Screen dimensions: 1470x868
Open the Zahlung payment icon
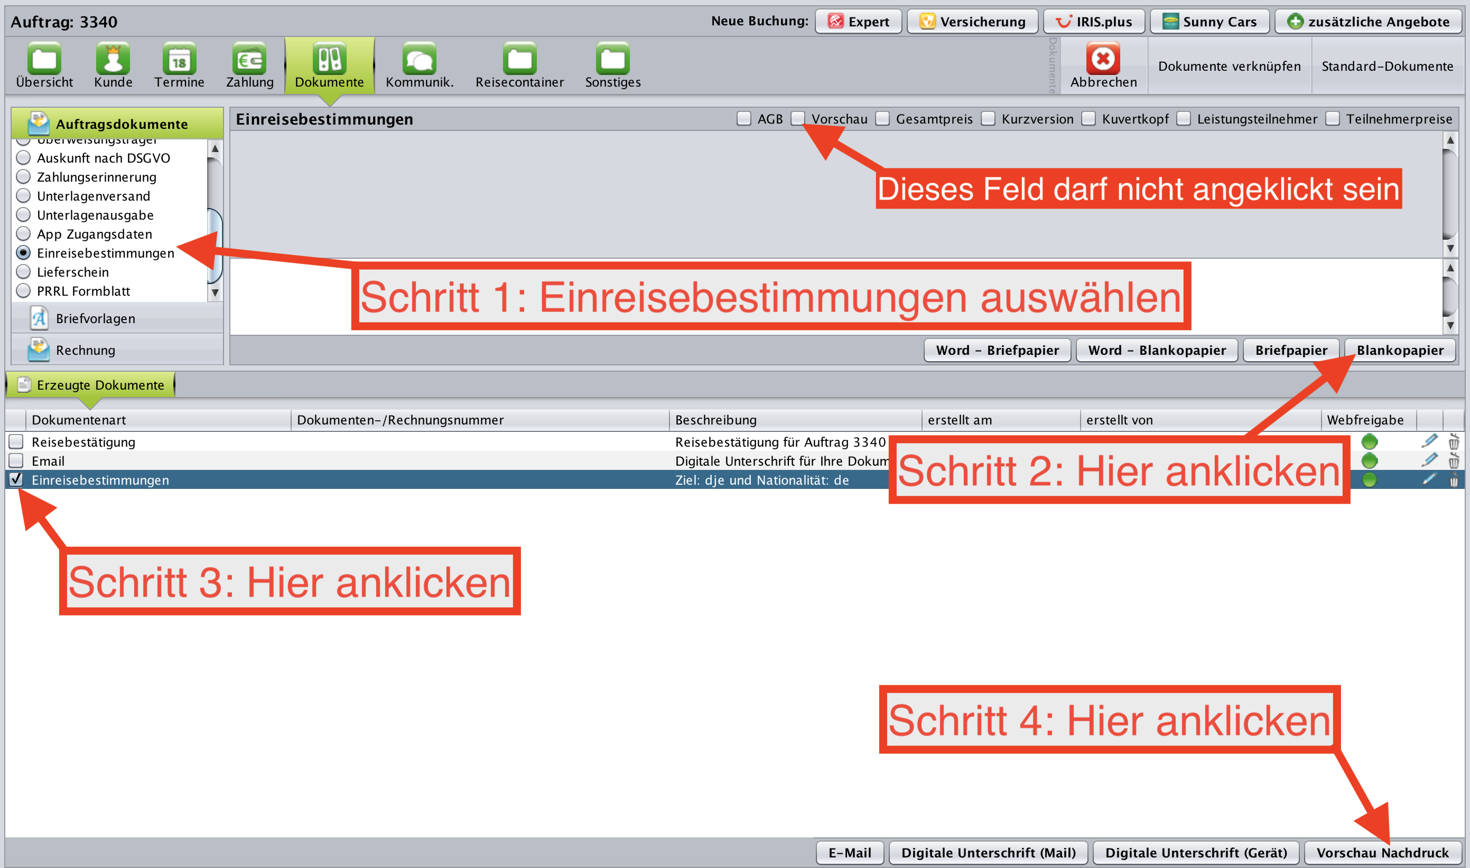(x=249, y=59)
